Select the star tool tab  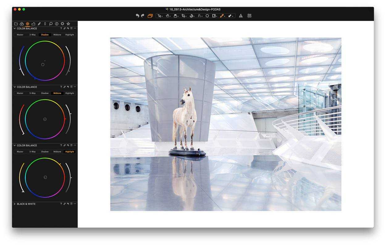tap(68, 24)
